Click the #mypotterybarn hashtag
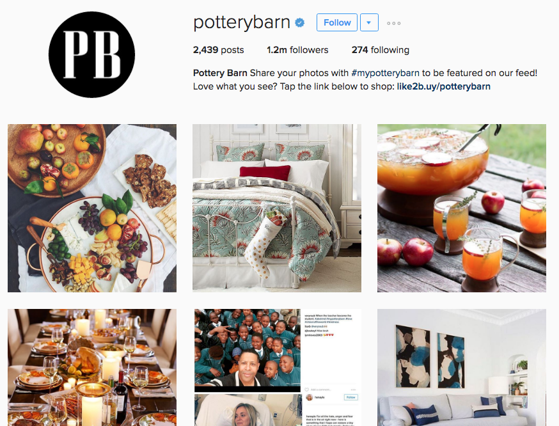Screen dimensions: 559x426 point(385,73)
